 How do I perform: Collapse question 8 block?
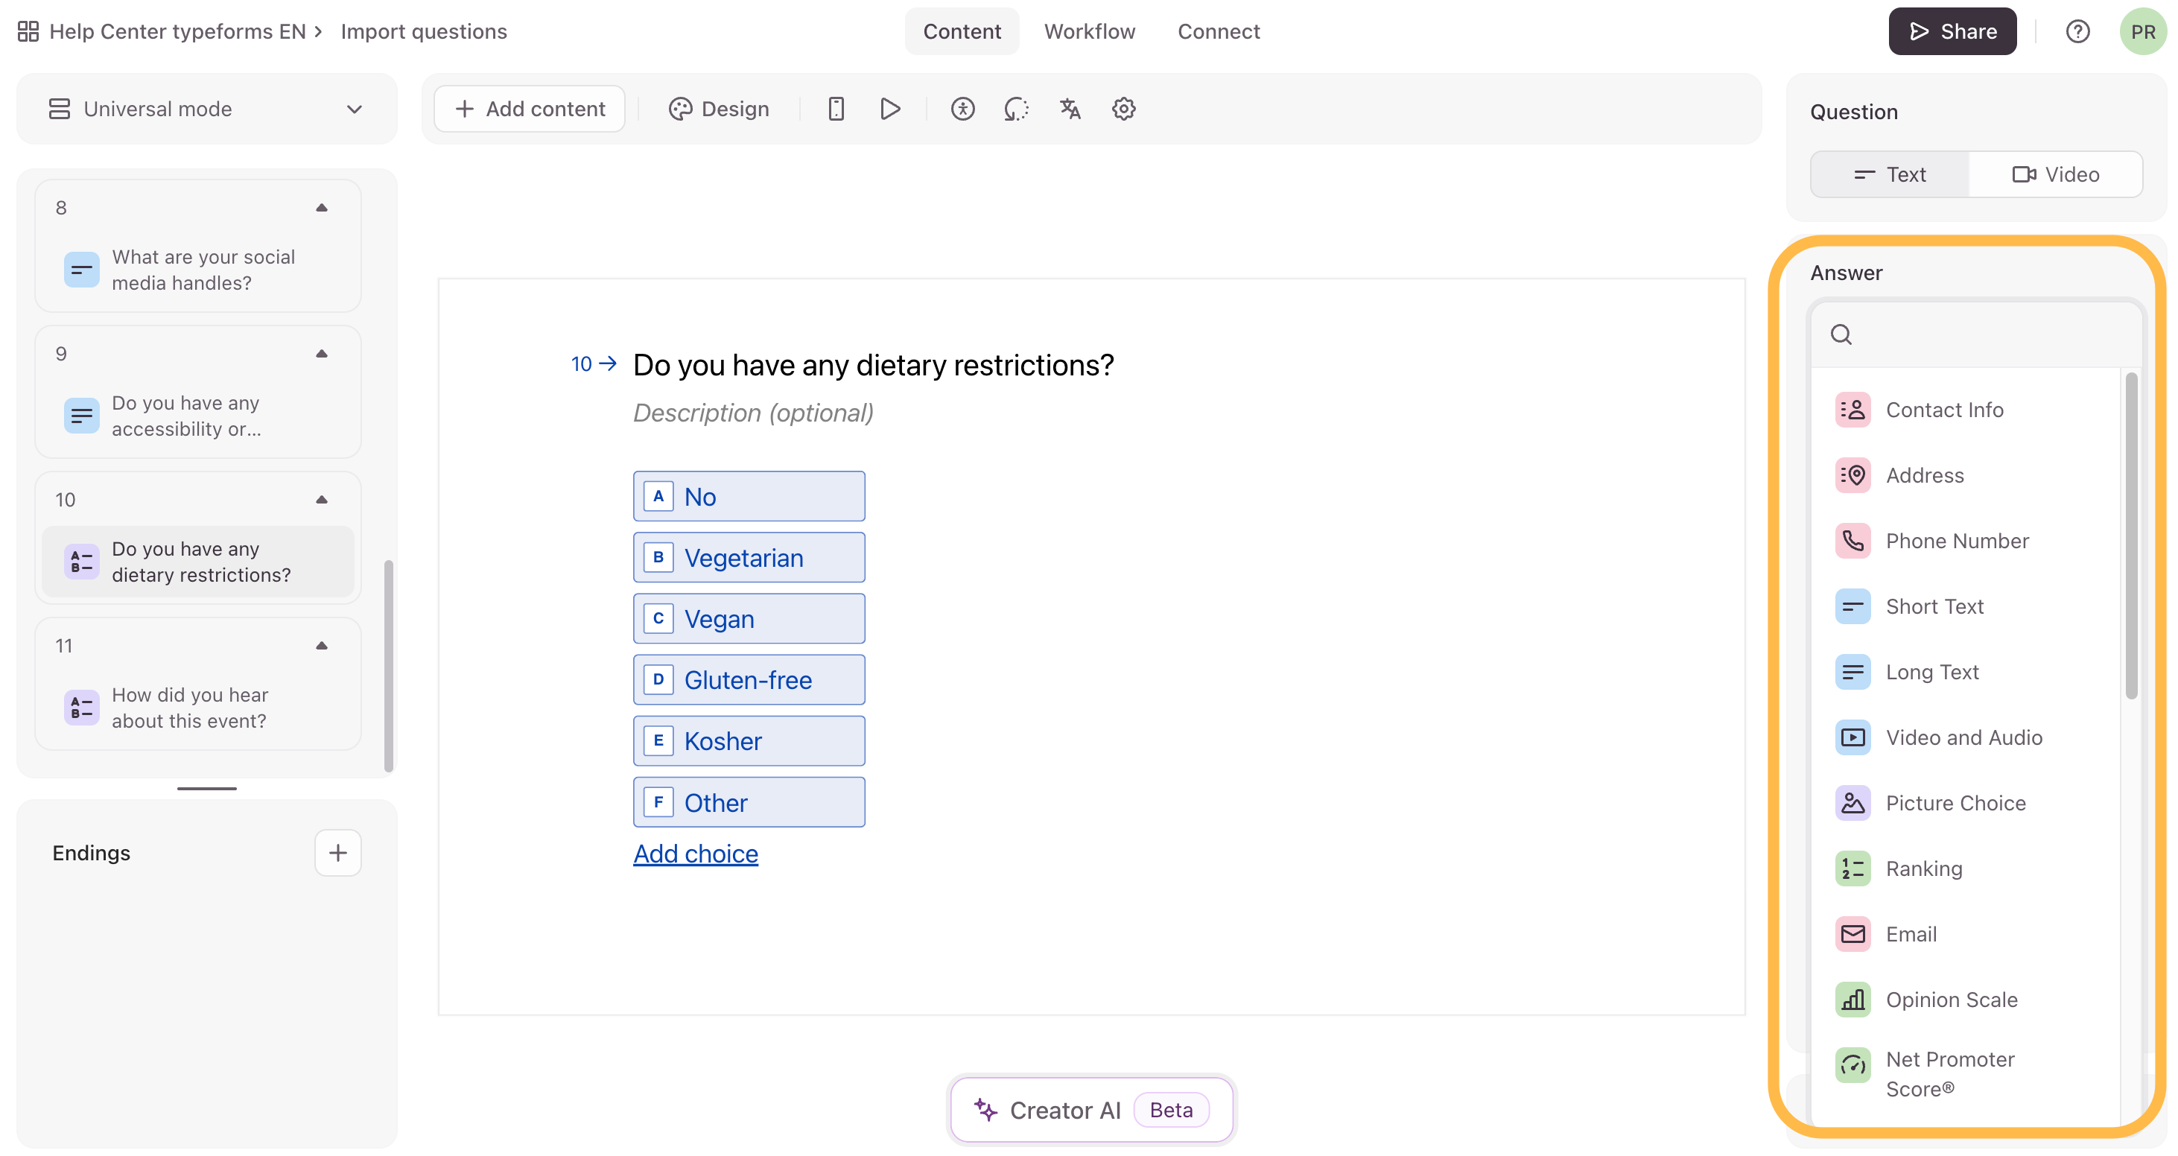point(321,208)
